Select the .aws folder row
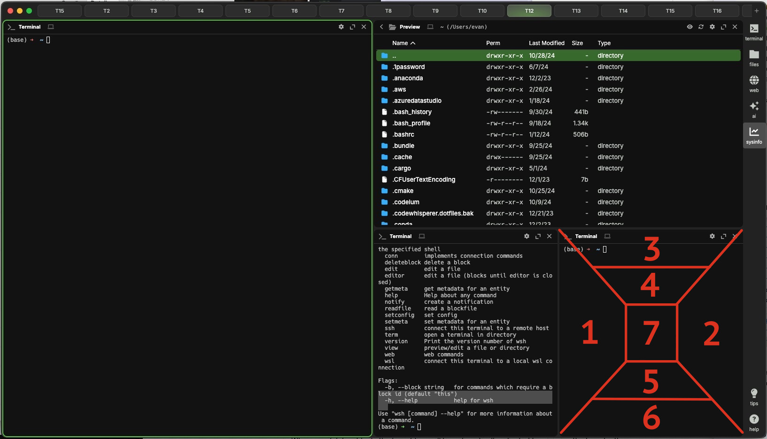This screenshot has width=767, height=439. pos(558,89)
